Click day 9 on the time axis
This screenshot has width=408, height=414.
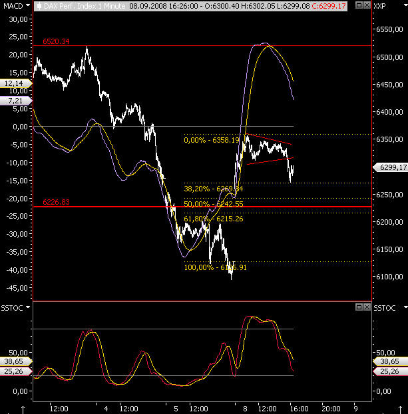click(355, 409)
